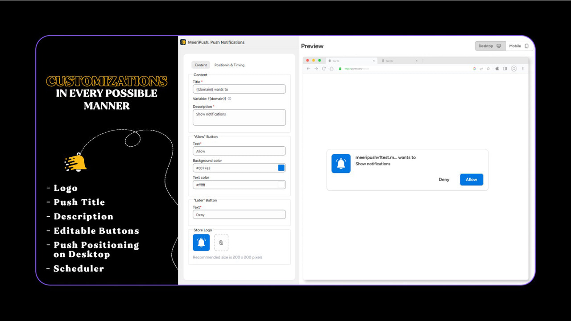Click the MeeriPush app logo icon
This screenshot has height=321, width=571.
click(x=183, y=42)
